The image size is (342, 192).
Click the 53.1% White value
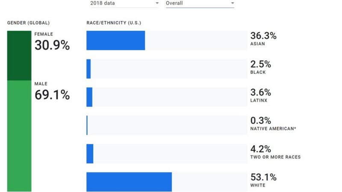(x=263, y=177)
